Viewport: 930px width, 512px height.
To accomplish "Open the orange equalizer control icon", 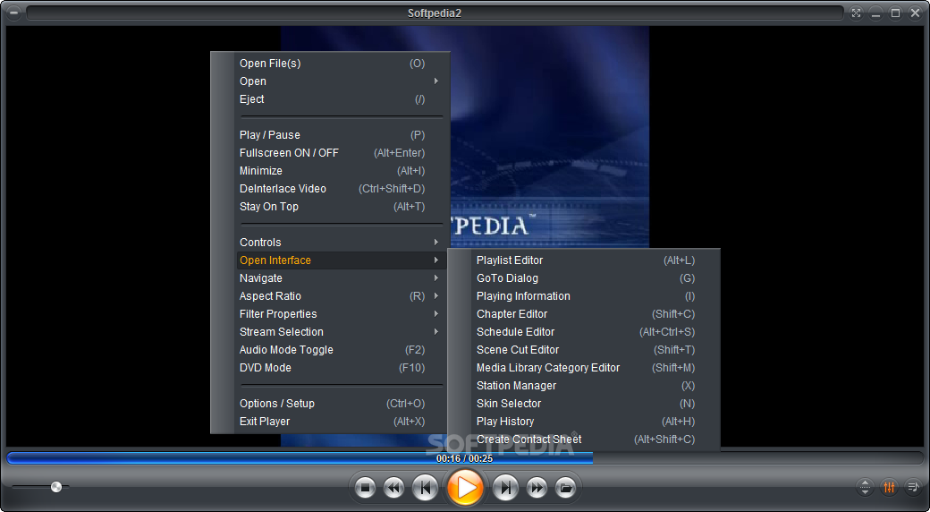I will pos(889,488).
